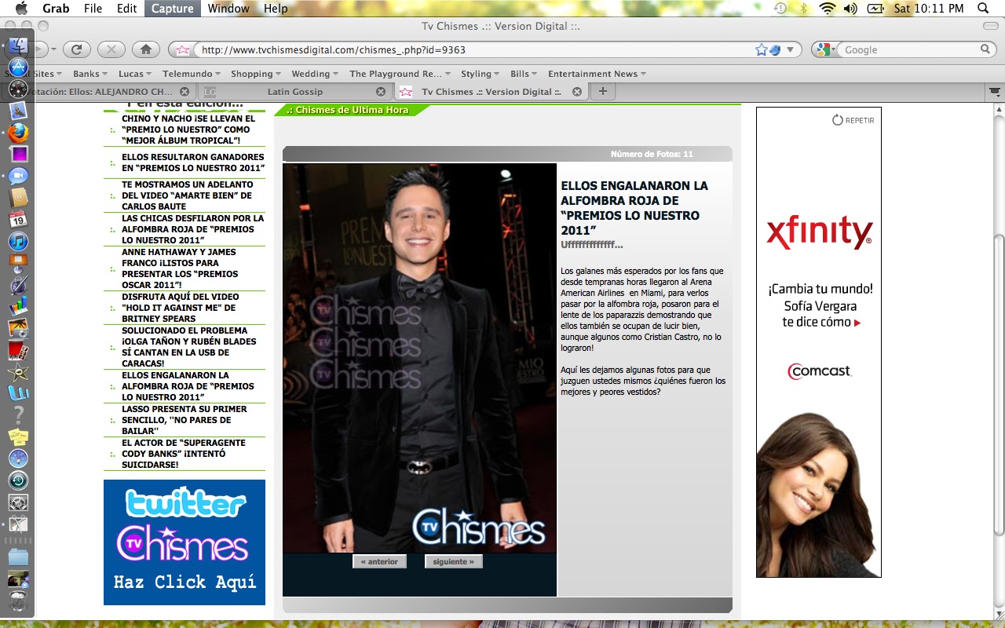Expand the Styling bookmarks folder

point(480,74)
